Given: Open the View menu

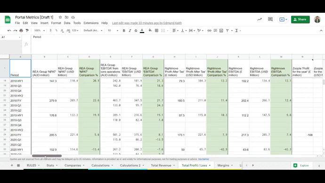Looking at the screenshot, I should click(x=34, y=23).
